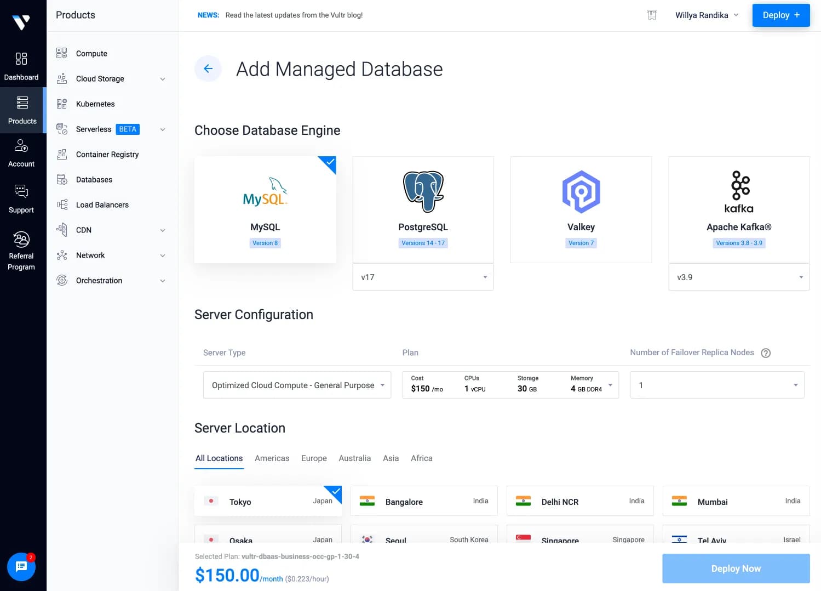Open the Support section icon

point(21,191)
